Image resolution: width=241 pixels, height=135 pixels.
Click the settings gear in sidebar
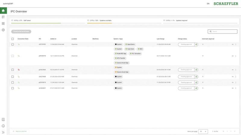pyautogui.click(x=3, y=30)
